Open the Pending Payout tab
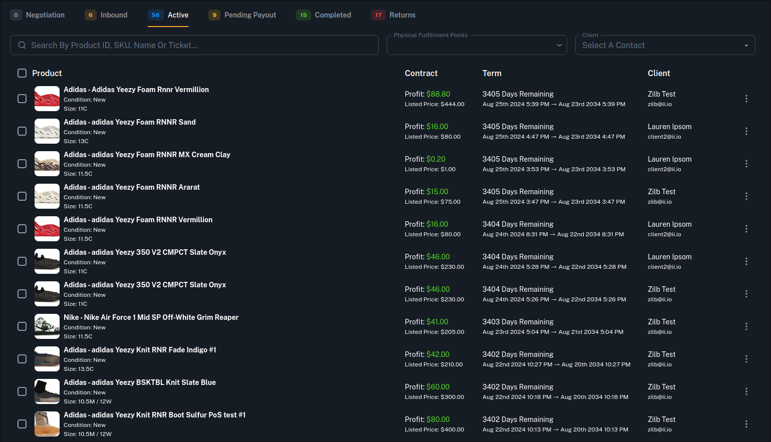This screenshot has width=771, height=442. [242, 15]
